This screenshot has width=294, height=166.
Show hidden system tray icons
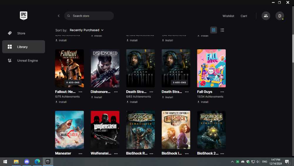click(232, 162)
